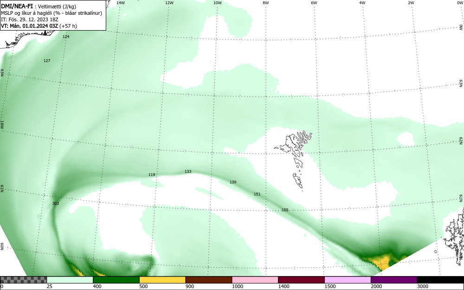This screenshot has width=464, height=290.
Task: Click the map value "155"
Action: (x=285, y=210)
